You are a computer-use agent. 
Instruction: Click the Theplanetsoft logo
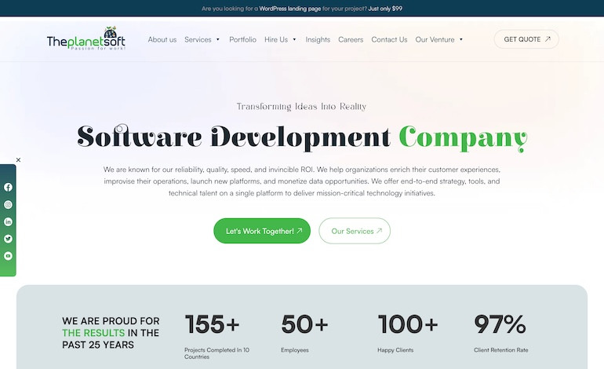pos(86,38)
